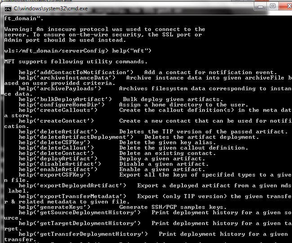Image resolution: width=292 pixels, height=243 pixels.
Task: Minimize the cmd.exe window
Action: click(261, 7)
